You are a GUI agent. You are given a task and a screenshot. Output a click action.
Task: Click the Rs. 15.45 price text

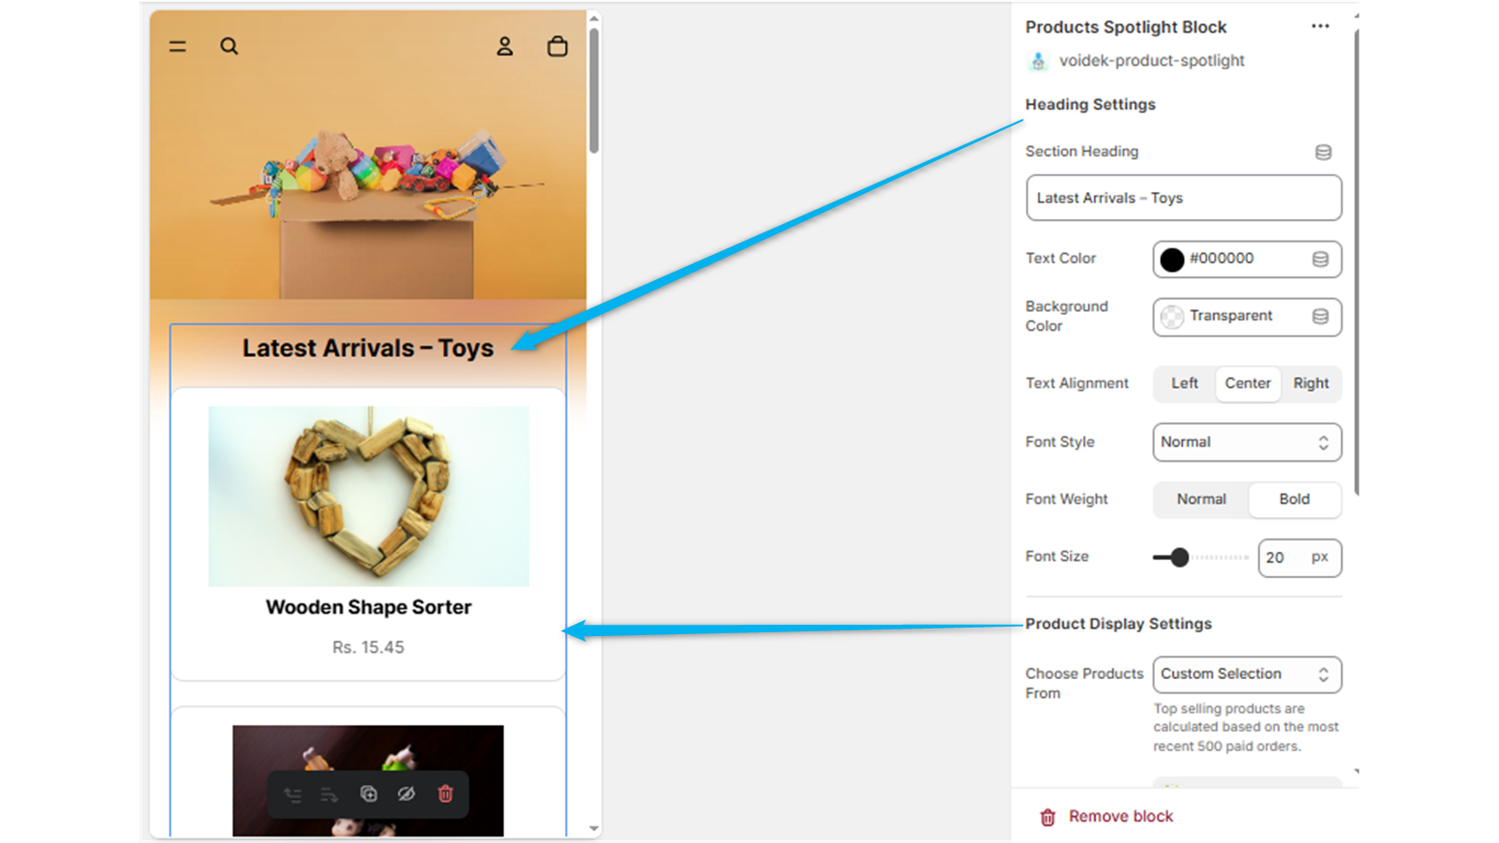point(368,647)
